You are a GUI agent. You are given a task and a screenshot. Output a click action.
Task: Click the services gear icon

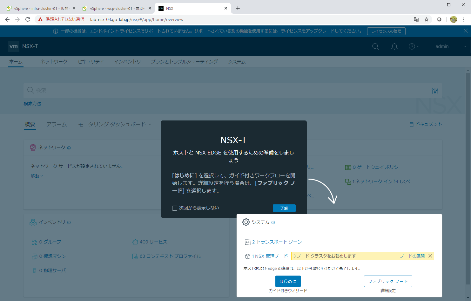point(135,242)
